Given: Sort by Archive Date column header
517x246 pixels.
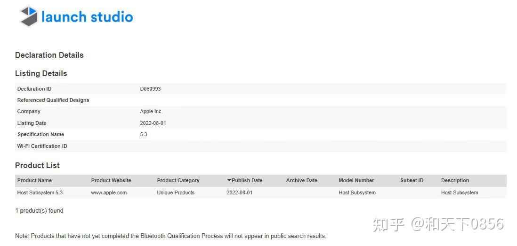Looking at the screenshot, I should click(301, 180).
